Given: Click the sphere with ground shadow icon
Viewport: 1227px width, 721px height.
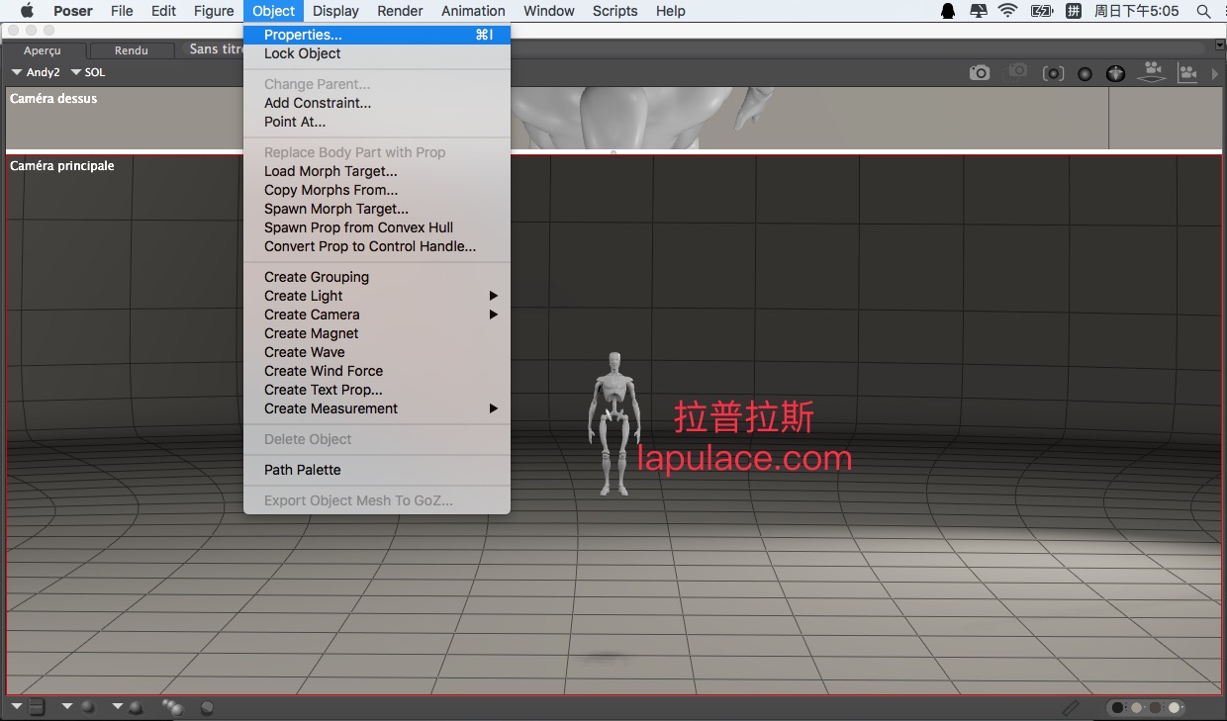Looking at the screenshot, I should point(136,707).
